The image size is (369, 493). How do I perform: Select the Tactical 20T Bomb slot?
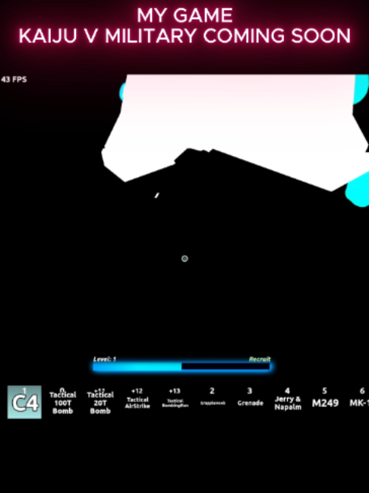point(100,402)
